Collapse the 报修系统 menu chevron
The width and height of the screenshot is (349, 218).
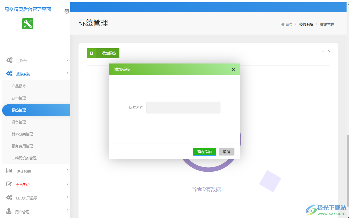click(x=68, y=73)
